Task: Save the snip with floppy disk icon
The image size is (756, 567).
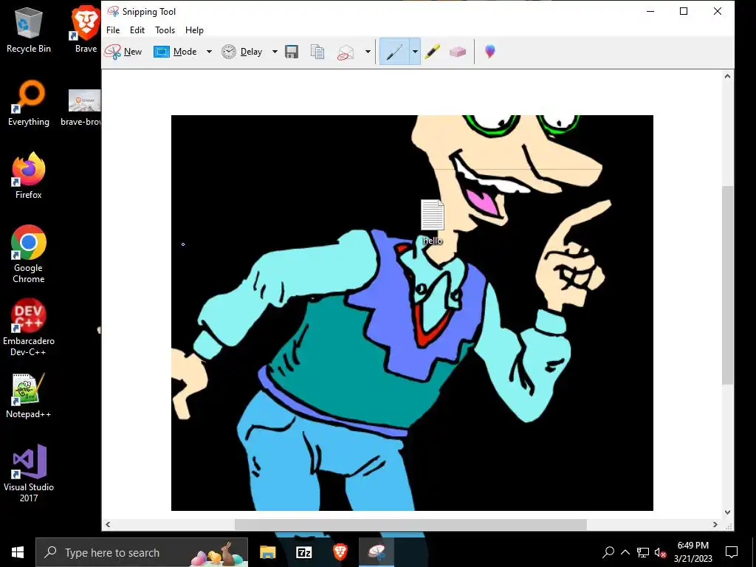Action: (292, 52)
